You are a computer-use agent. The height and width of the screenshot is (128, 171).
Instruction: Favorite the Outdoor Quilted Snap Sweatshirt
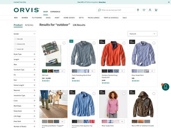coord(124,43)
